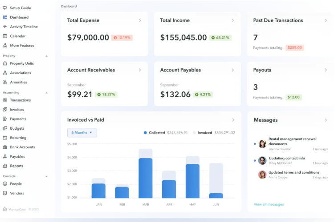Collapse the Contacts section arrow
Viewport: 334px width, 222px height.
(x=46, y=176)
